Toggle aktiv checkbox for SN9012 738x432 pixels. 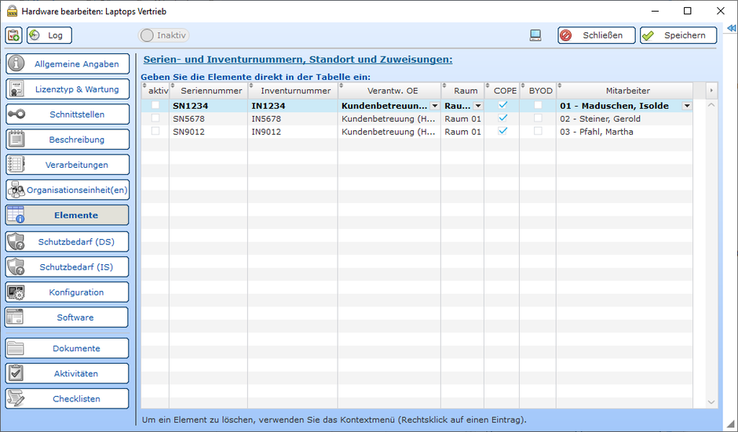[x=155, y=131]
